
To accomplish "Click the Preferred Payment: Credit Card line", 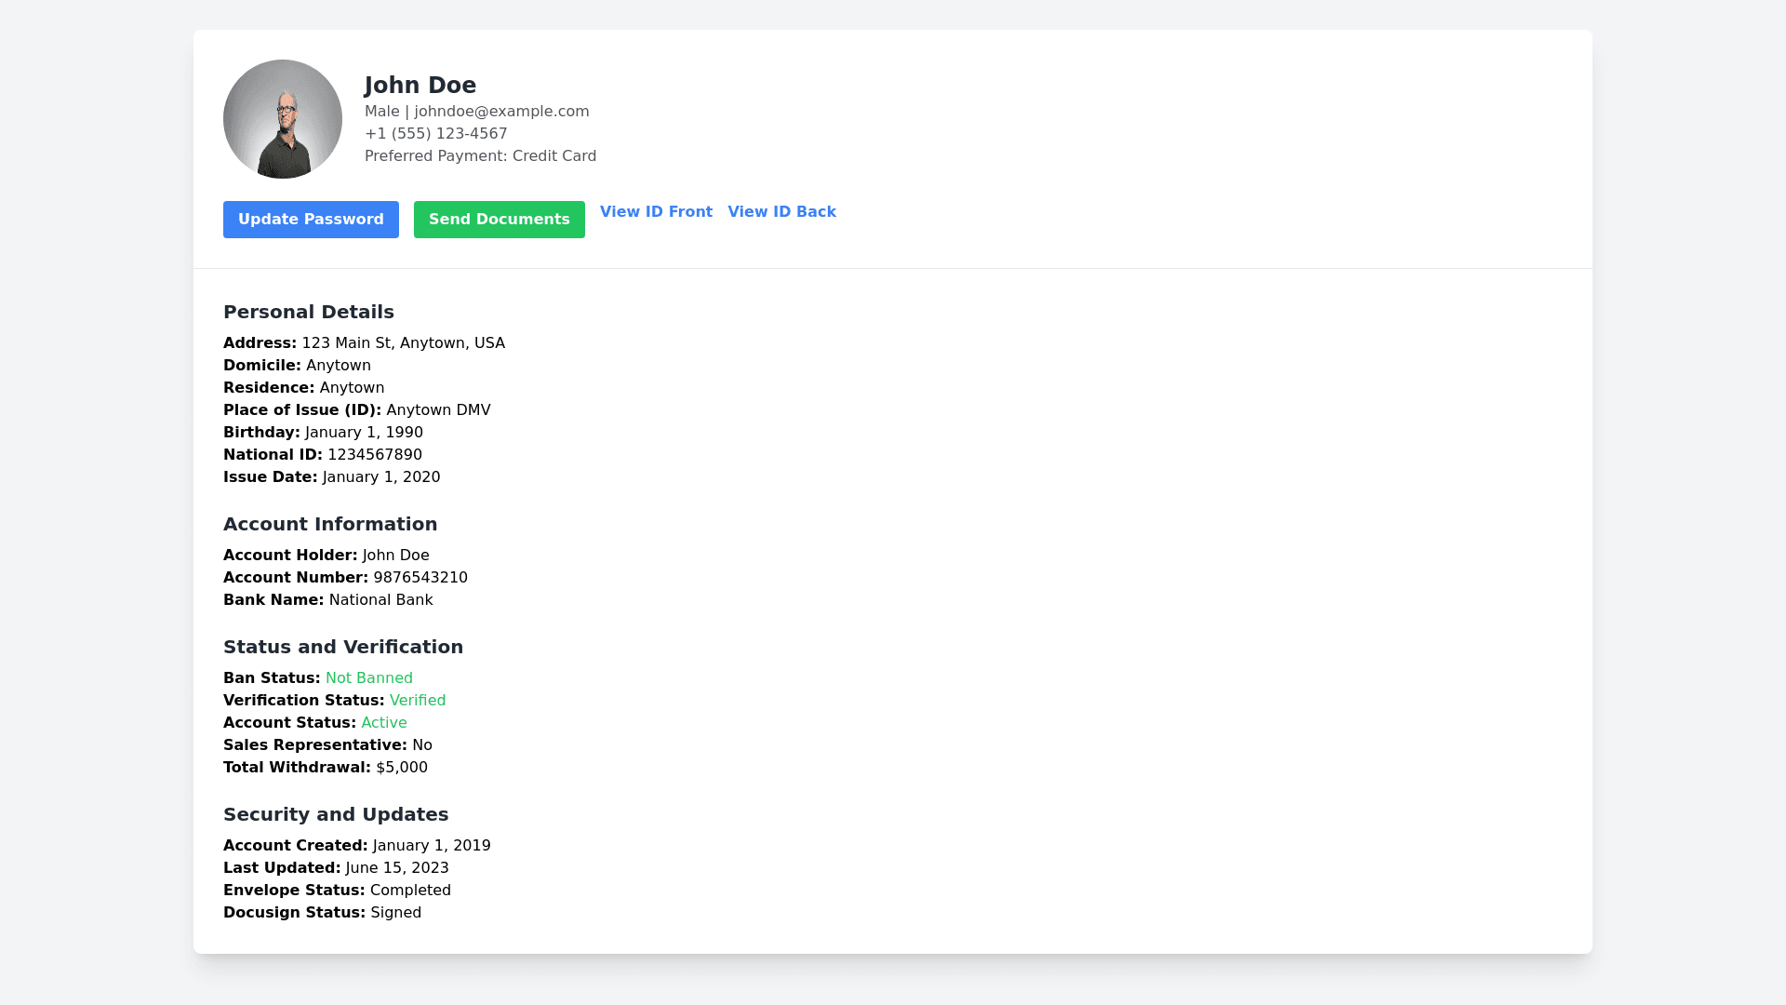I will (x=480, y=156).
